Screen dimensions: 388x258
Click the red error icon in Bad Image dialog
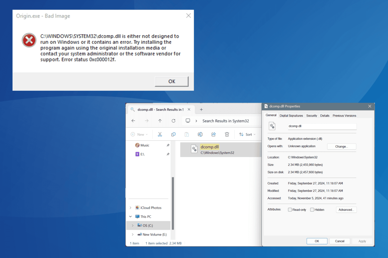coord(29,40)
